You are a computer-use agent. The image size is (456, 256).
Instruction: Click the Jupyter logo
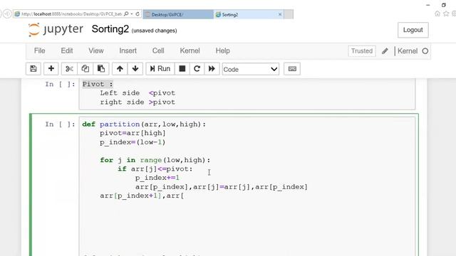tap(56, 30)
